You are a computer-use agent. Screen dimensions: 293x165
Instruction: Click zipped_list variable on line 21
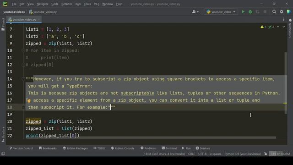[40, 128]
